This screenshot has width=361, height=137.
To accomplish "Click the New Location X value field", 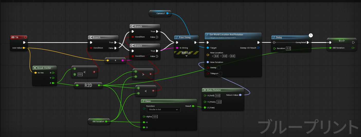I will pos(216,56).
